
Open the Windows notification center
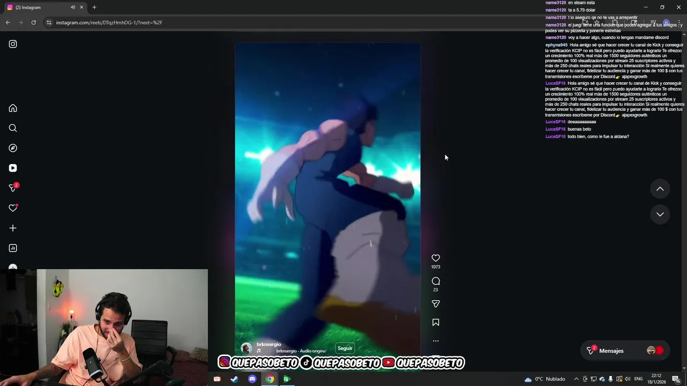676,379
